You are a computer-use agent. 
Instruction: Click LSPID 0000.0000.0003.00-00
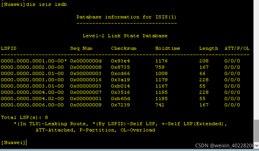(x=32, y=80)
